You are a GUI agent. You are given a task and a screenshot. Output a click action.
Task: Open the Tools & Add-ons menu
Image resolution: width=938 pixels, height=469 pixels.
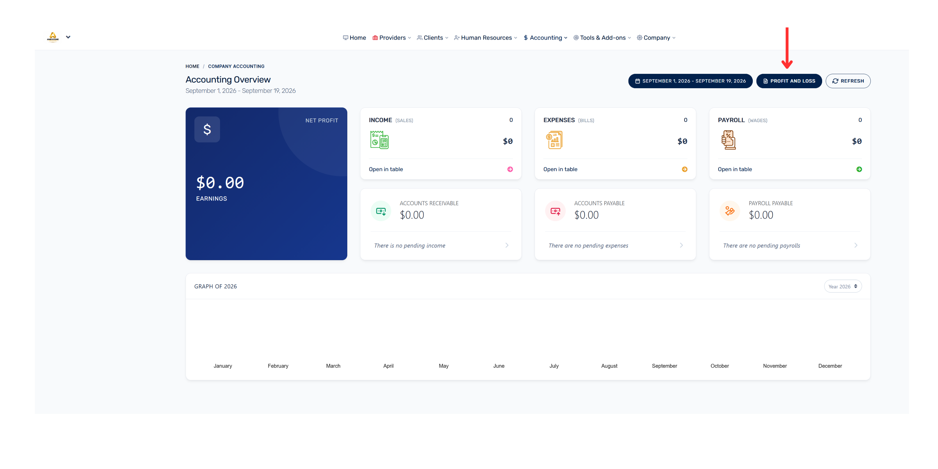pyautogui.click(x=602, y=38)
